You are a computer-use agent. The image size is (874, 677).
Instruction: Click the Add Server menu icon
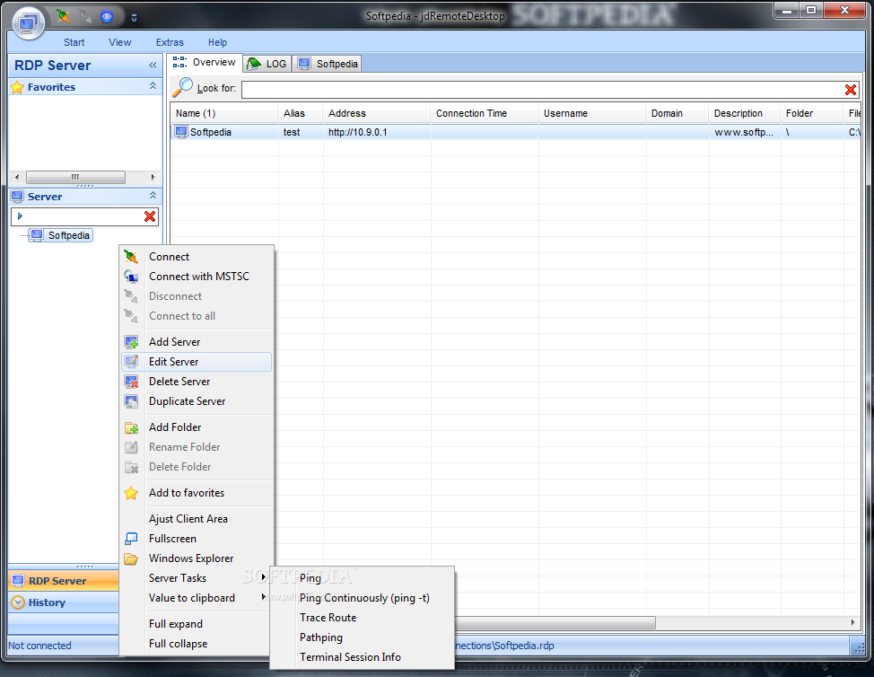[131, 342]
